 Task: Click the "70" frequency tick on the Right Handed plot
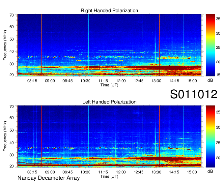[12, 15]
